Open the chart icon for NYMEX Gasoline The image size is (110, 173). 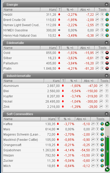[x=97, y=30]
